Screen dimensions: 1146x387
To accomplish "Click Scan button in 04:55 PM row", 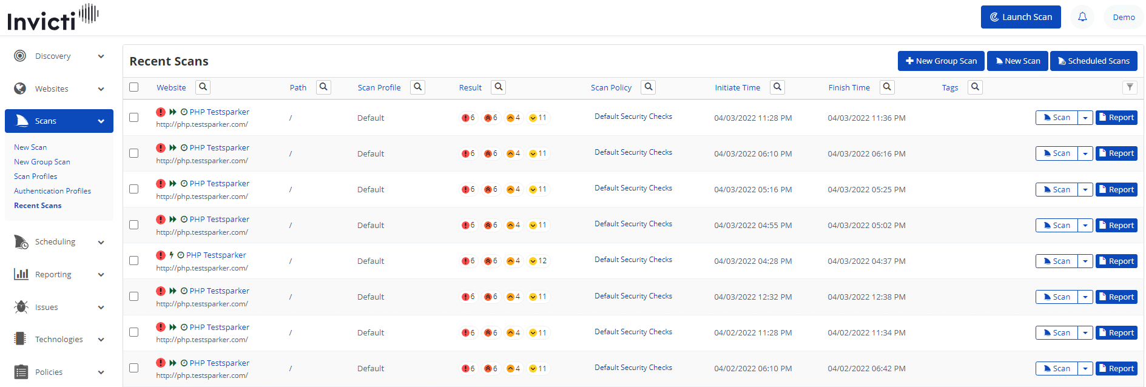I will tap(1057, 225).
